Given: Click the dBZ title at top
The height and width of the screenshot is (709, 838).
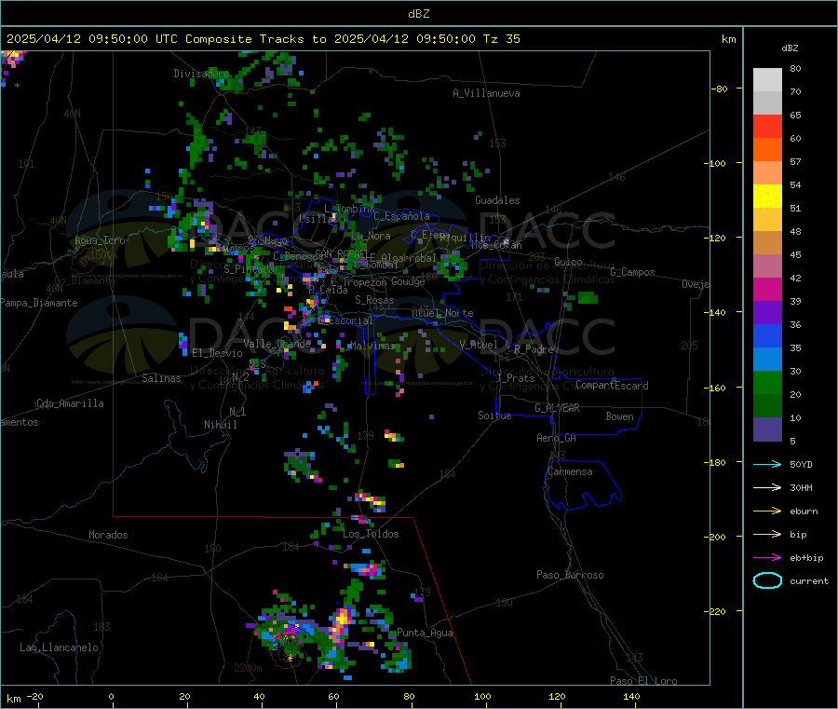Looking at the screenshot, I should coord(418,14).
